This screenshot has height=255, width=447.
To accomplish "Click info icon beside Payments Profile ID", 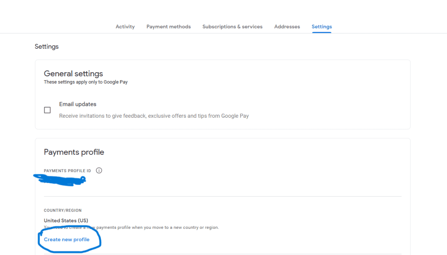I will pyautogui.click(x=99, y=170).
